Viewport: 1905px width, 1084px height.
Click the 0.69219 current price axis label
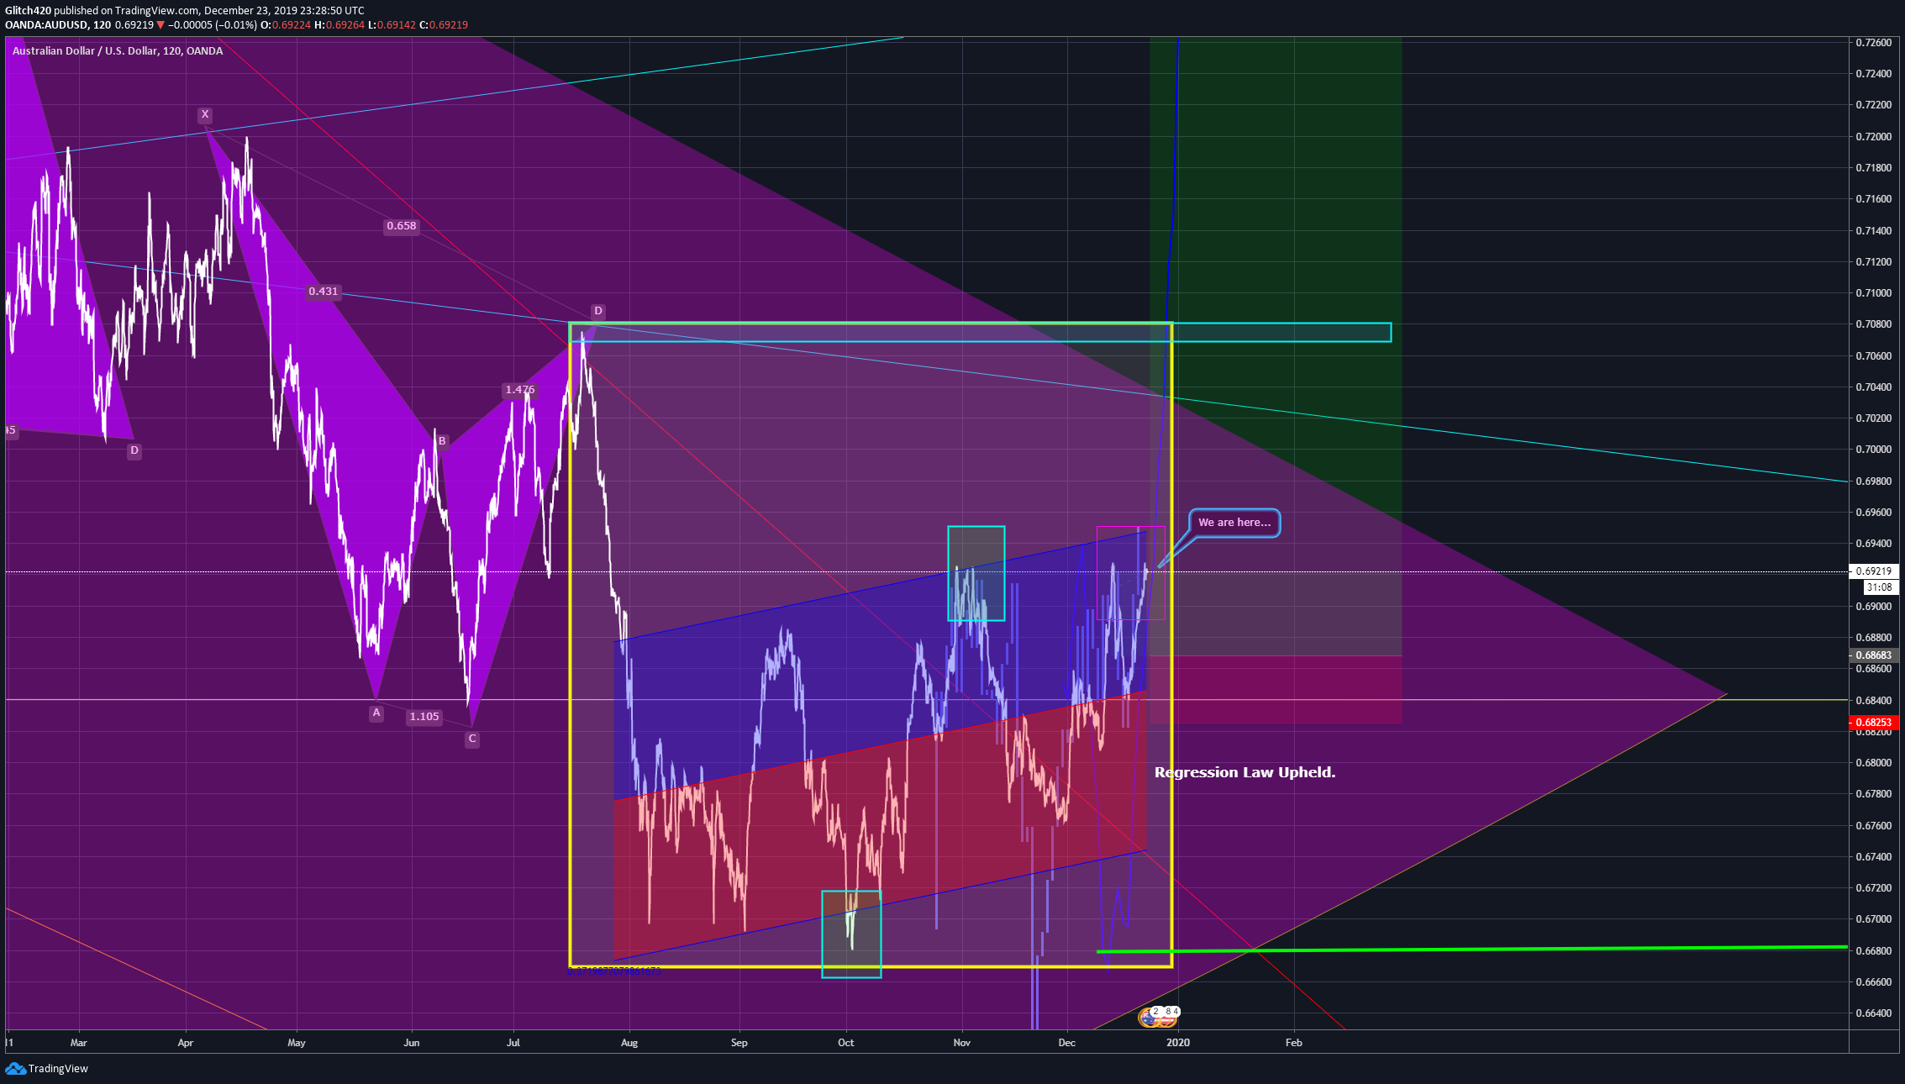(x=1874, y=571)
